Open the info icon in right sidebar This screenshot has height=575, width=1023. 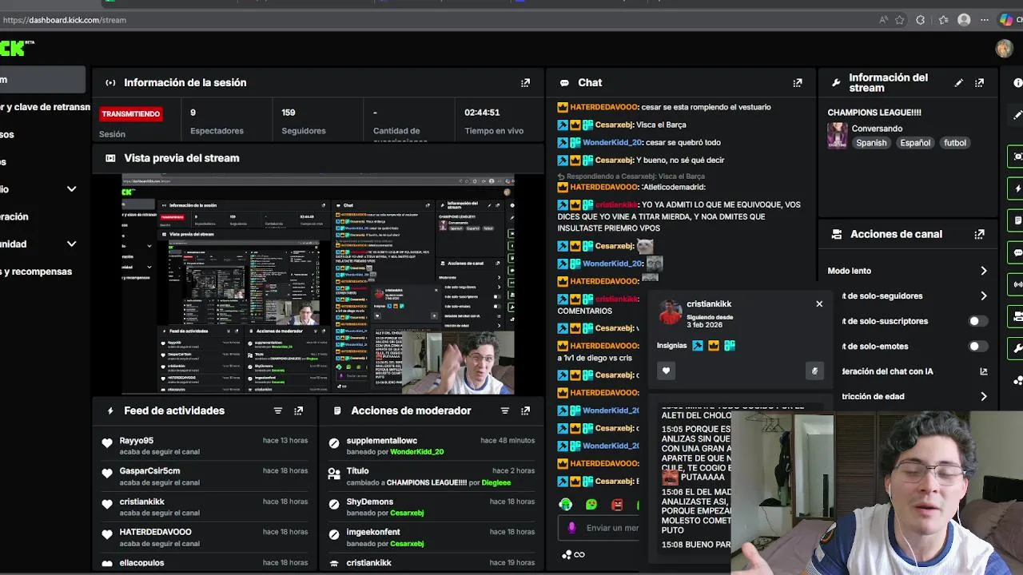(1017, 82)
